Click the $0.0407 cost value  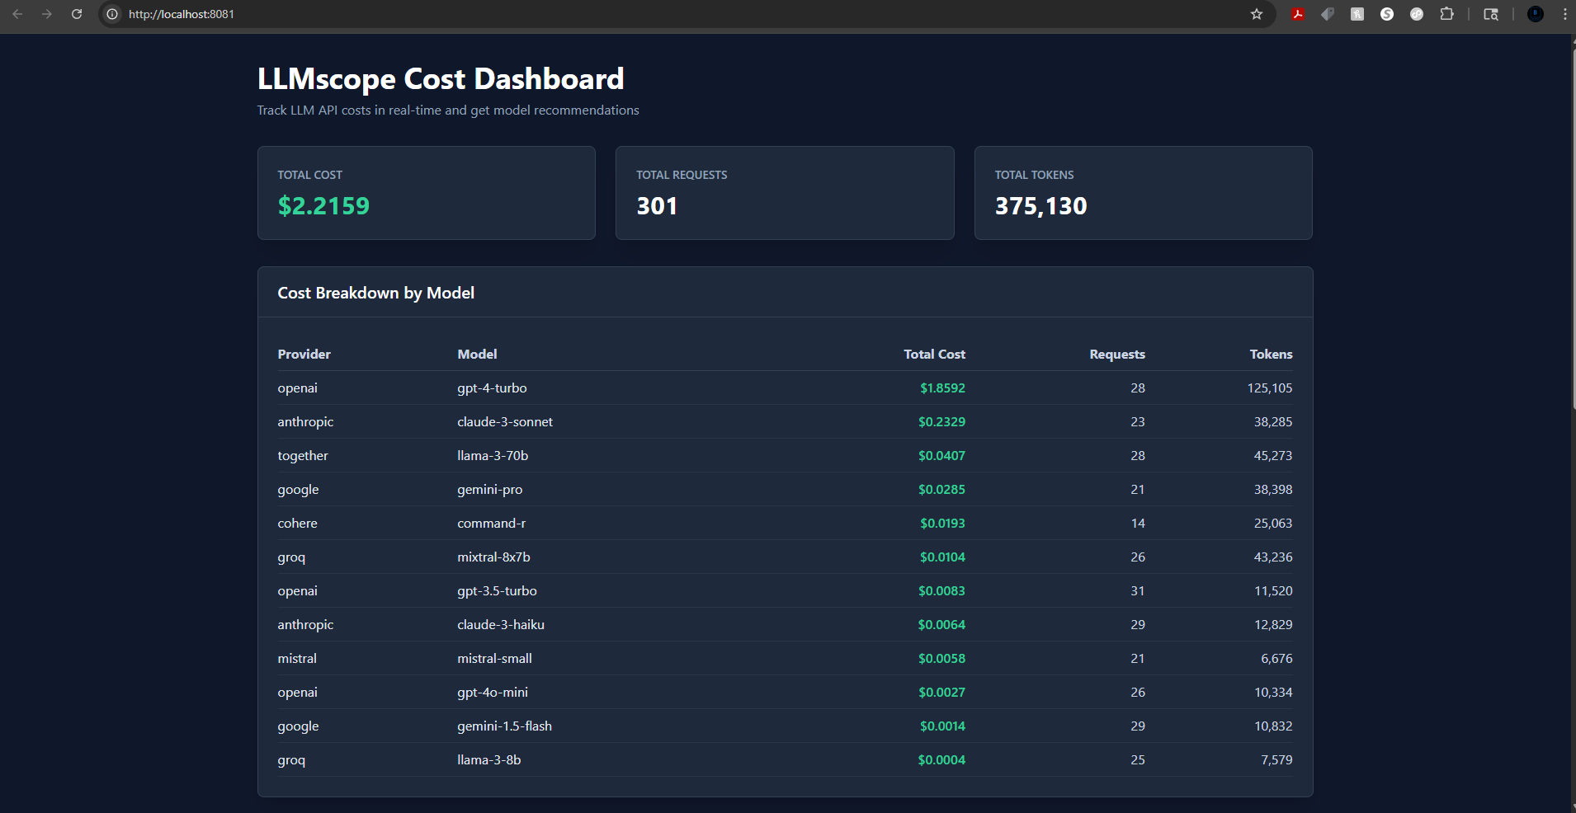tap(941, 455)
